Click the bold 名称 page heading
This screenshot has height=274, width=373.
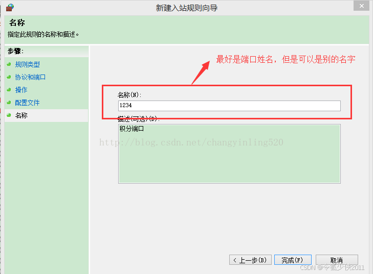[x=17, y=23]
